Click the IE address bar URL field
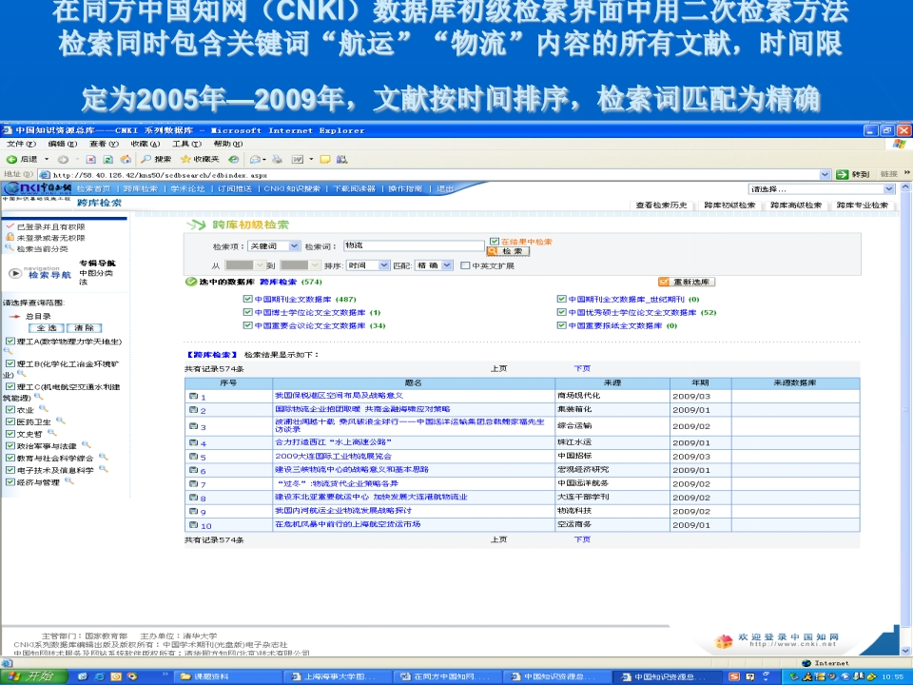Image resolution: width=913 pixels, height=685 pixels. pyautogui.click(x=431, y=175)
